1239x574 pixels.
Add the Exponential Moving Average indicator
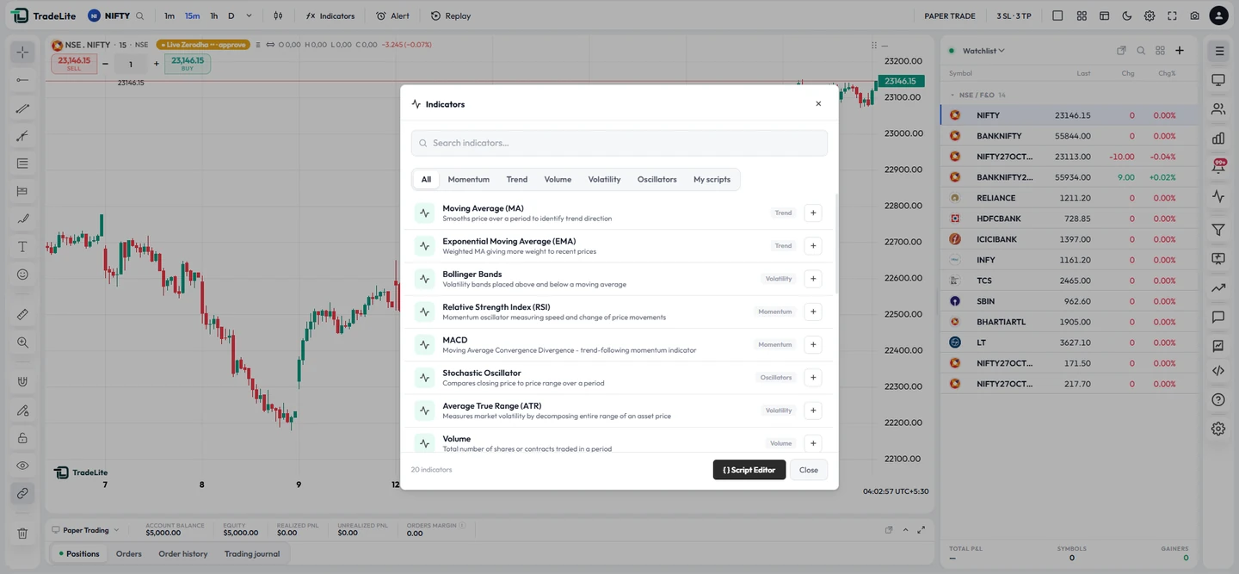(x=812, y=245)
